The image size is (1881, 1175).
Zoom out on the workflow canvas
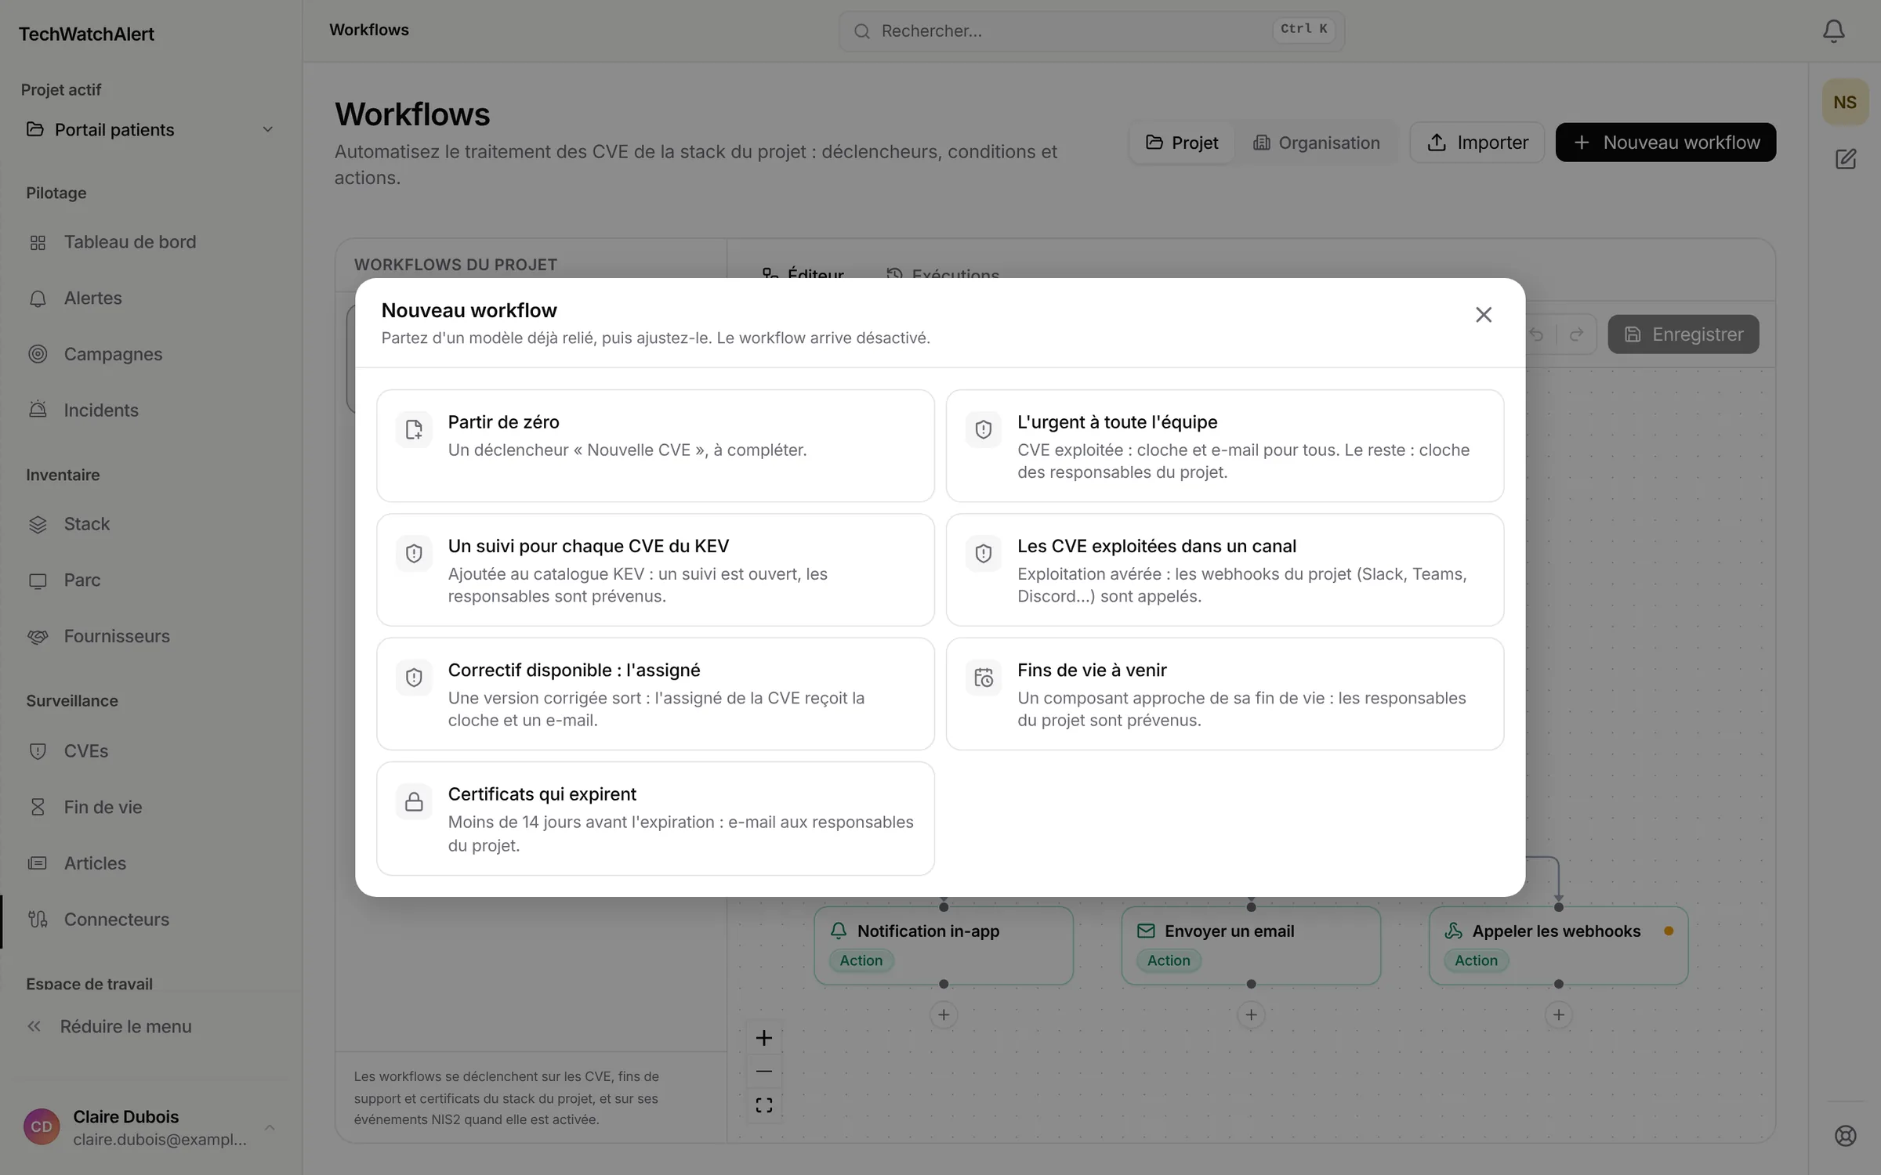click(764, 1072)
